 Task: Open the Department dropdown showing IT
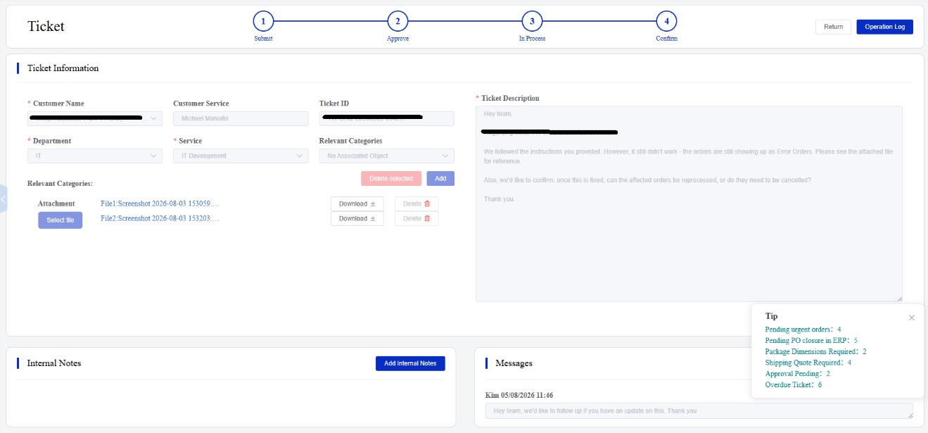coord(95,156)
